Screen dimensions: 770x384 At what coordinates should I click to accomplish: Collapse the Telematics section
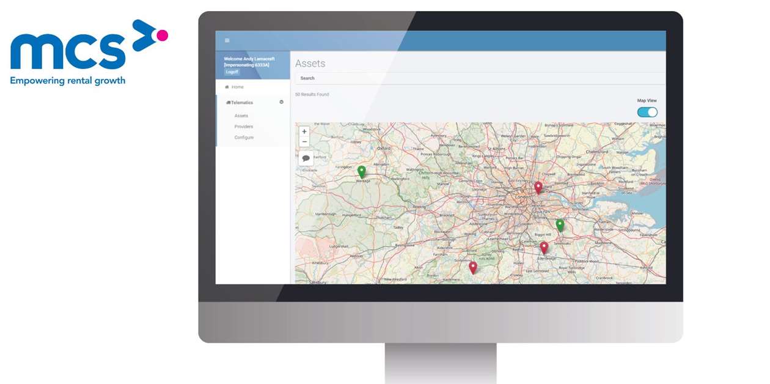(x=241, y=102)
